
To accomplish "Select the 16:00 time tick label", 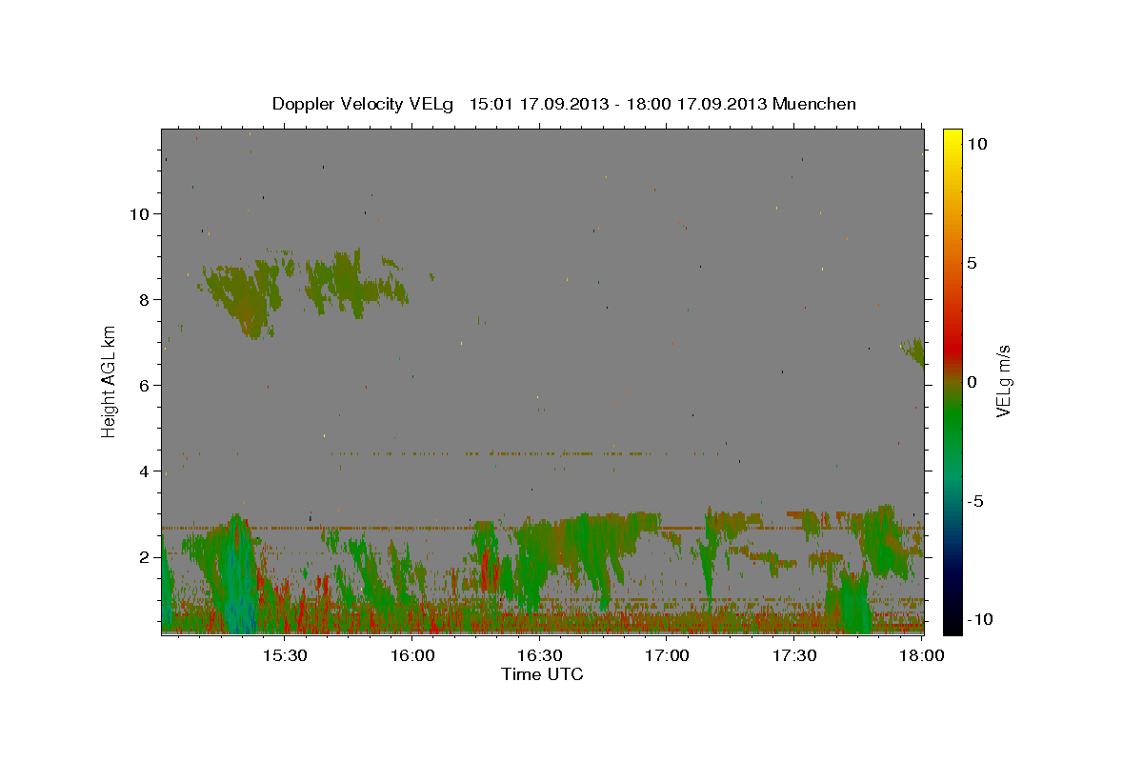I will click(412, 656).
